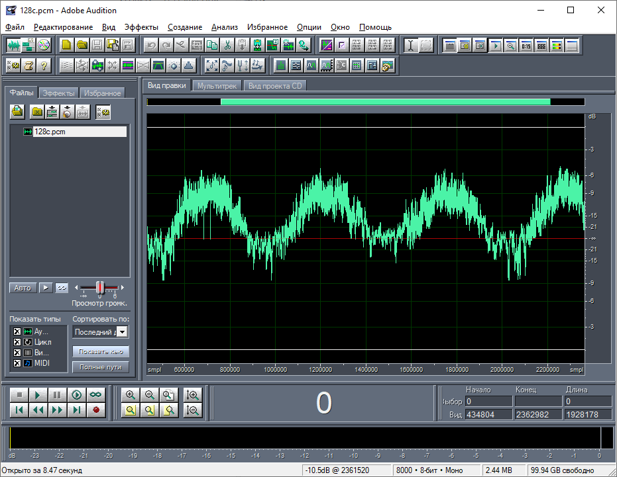Viewport: 617px width, 477px height.
Task: Click right arrow of preview volume slider
Action: [x=123, y=288]
